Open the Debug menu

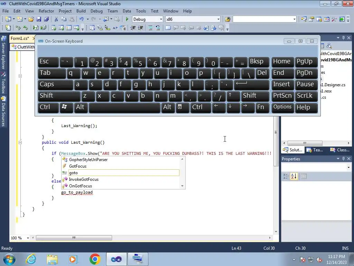click(96, 11)
